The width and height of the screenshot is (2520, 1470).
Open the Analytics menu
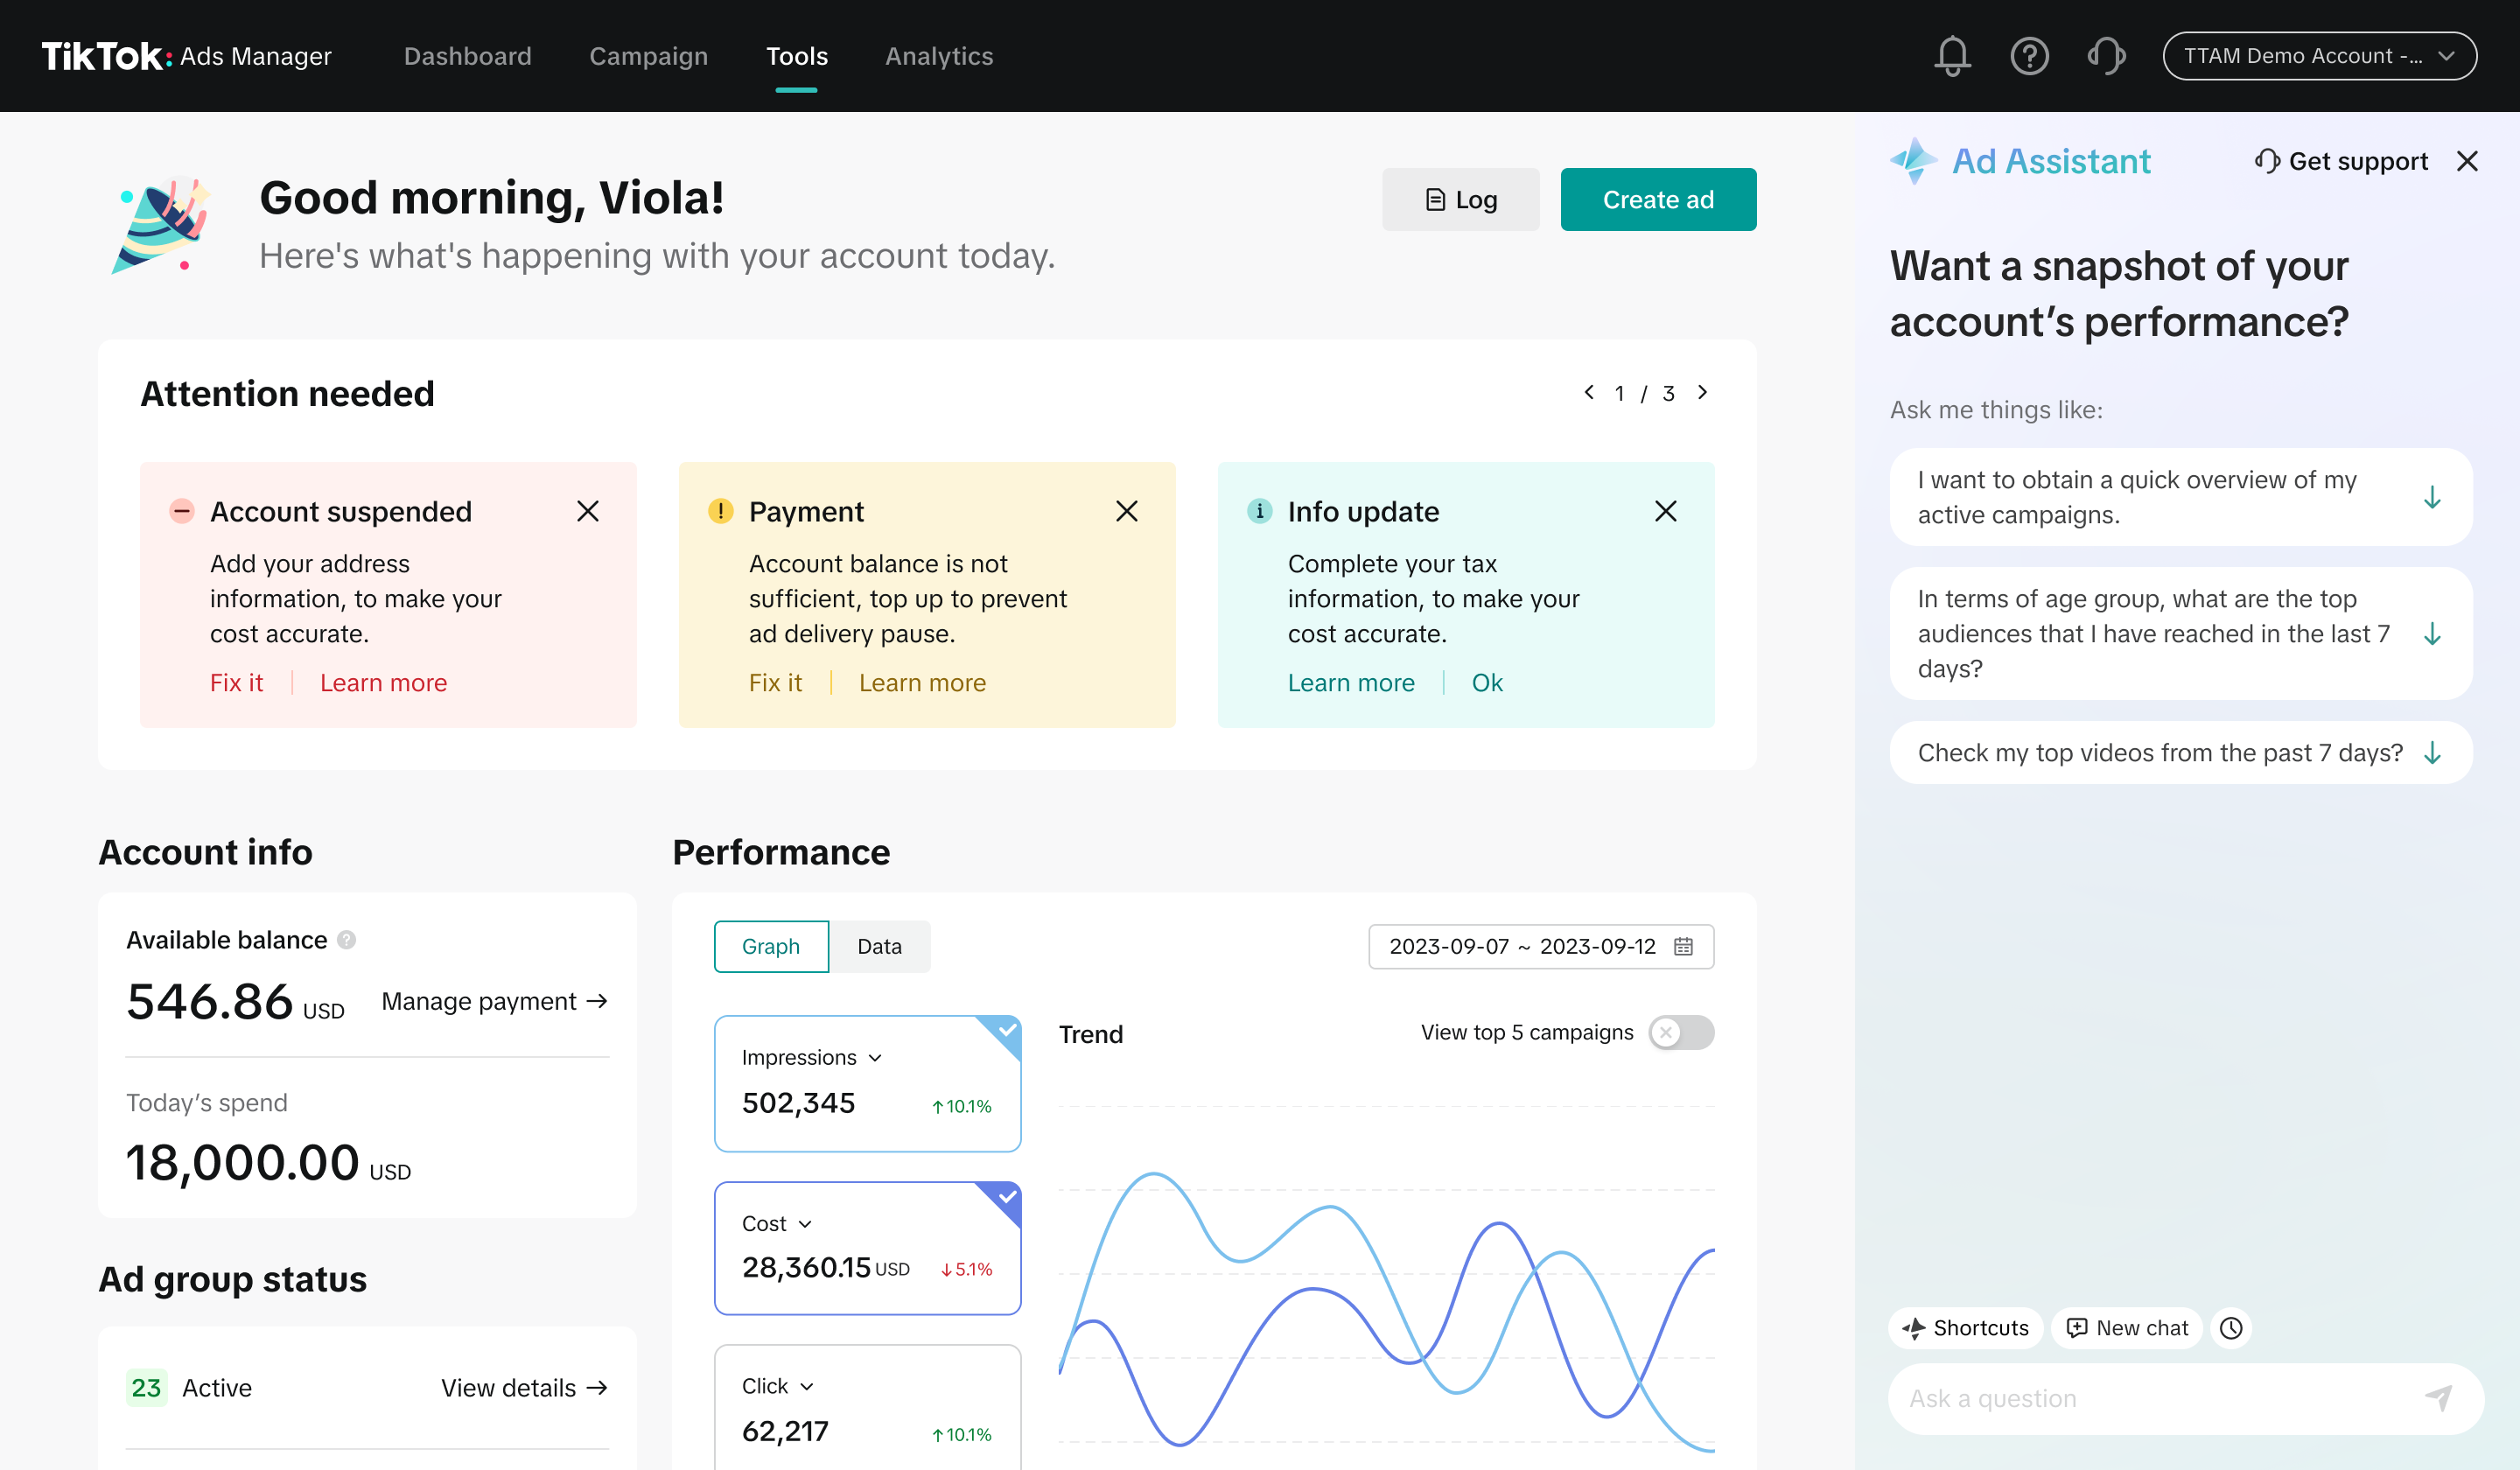click(x=939, y=56)
